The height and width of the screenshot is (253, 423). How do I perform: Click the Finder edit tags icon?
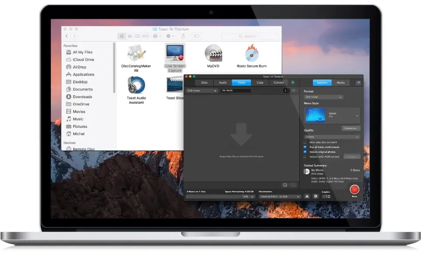coord(197,36)
